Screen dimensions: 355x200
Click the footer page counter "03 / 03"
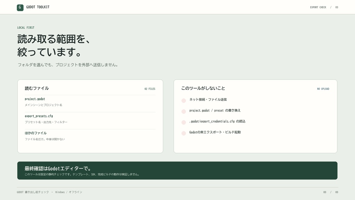point(331,192)
